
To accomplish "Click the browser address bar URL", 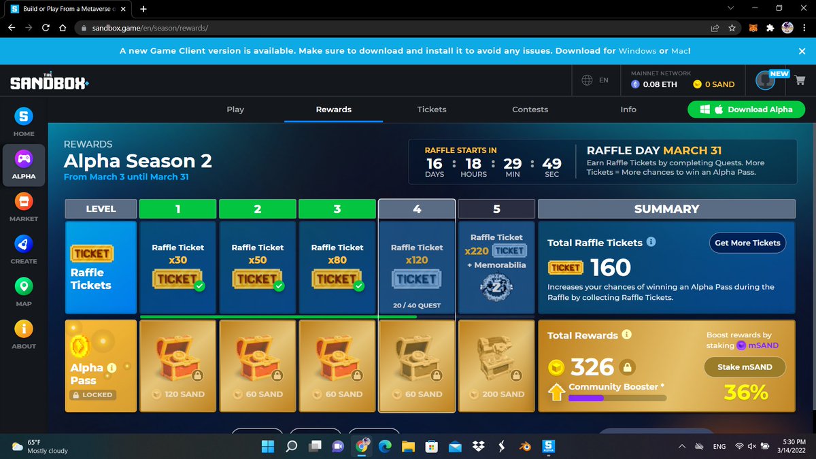I will pos(150,29).
